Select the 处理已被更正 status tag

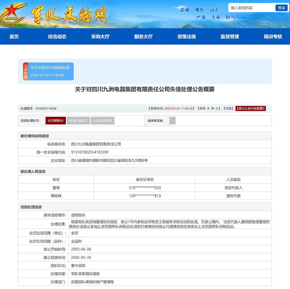pos(78,121)
